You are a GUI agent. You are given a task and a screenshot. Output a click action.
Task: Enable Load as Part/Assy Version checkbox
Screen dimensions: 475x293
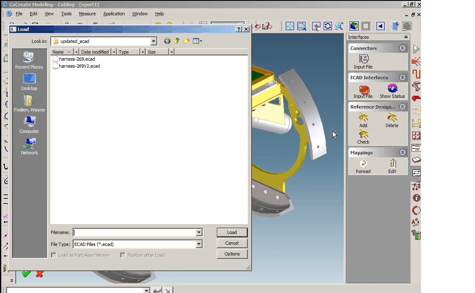pos(54,255)
